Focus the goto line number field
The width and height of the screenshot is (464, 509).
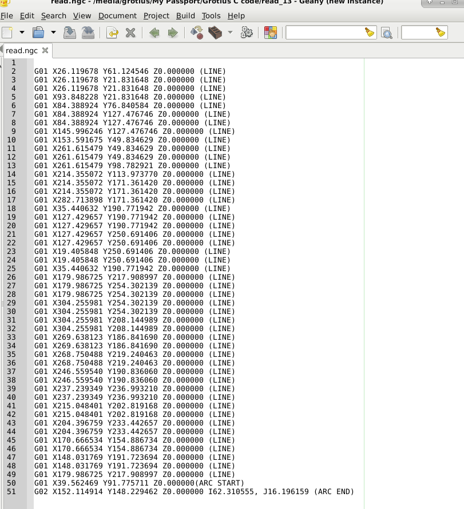pyautogui.click(x=419, y=33)
